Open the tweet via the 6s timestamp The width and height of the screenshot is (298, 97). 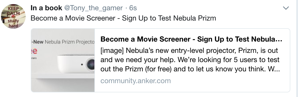pyautogui.click(x=133, y=8)
